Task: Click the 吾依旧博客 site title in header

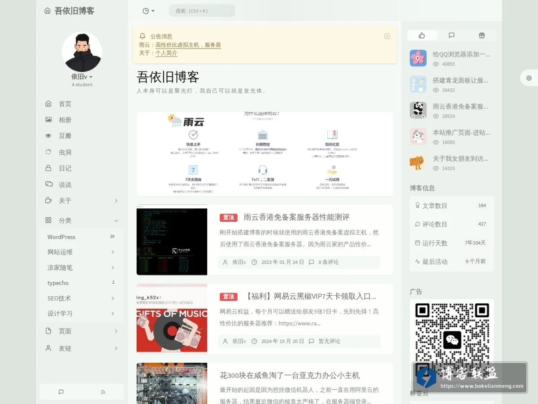Action: tap(74, 11)
